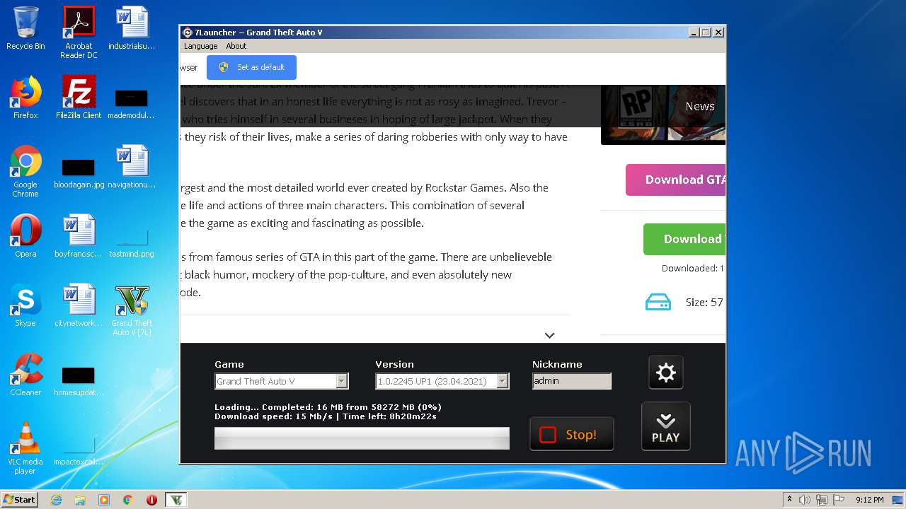Click Size: 57 text

click(x=704, y=302)
